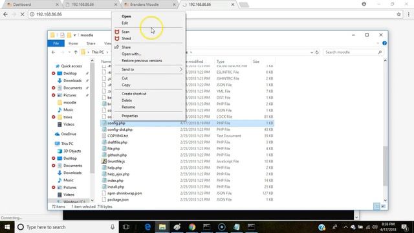414x233 pixels.
Task: Open the recent locations dropdown arrow
Action: 69,52
